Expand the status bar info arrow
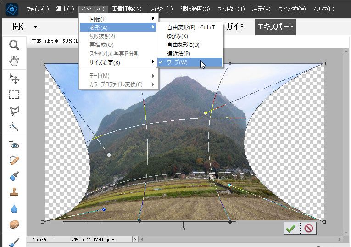The height and width of the screenshot is (247, 351). coord(134,240)
